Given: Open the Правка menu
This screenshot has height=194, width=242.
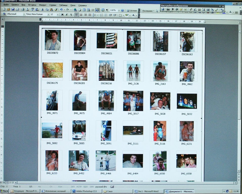Looking at the screenshot, I should click(x=15, y=5).
